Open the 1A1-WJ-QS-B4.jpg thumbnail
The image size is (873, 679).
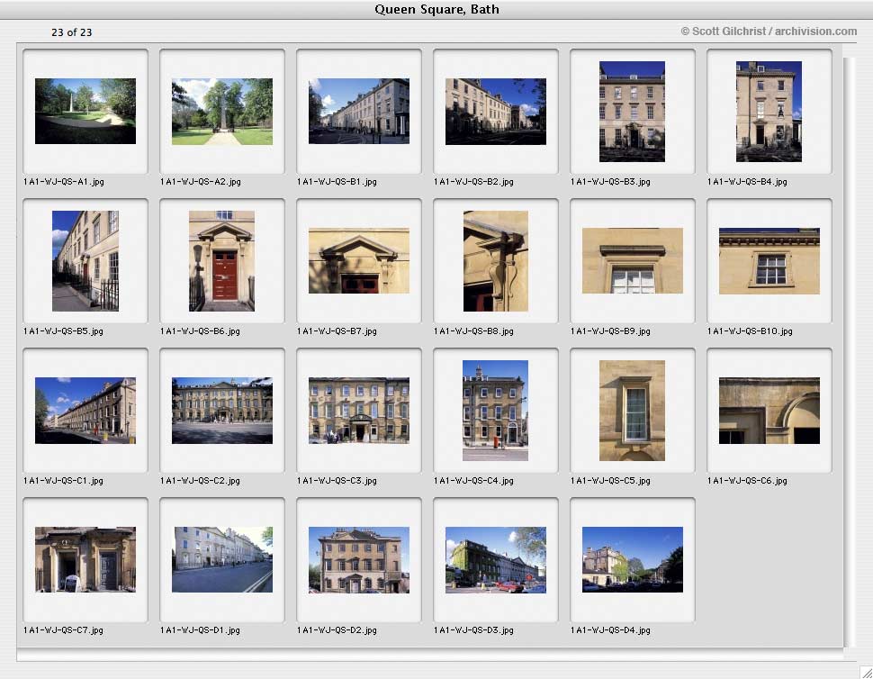point(769,112)
